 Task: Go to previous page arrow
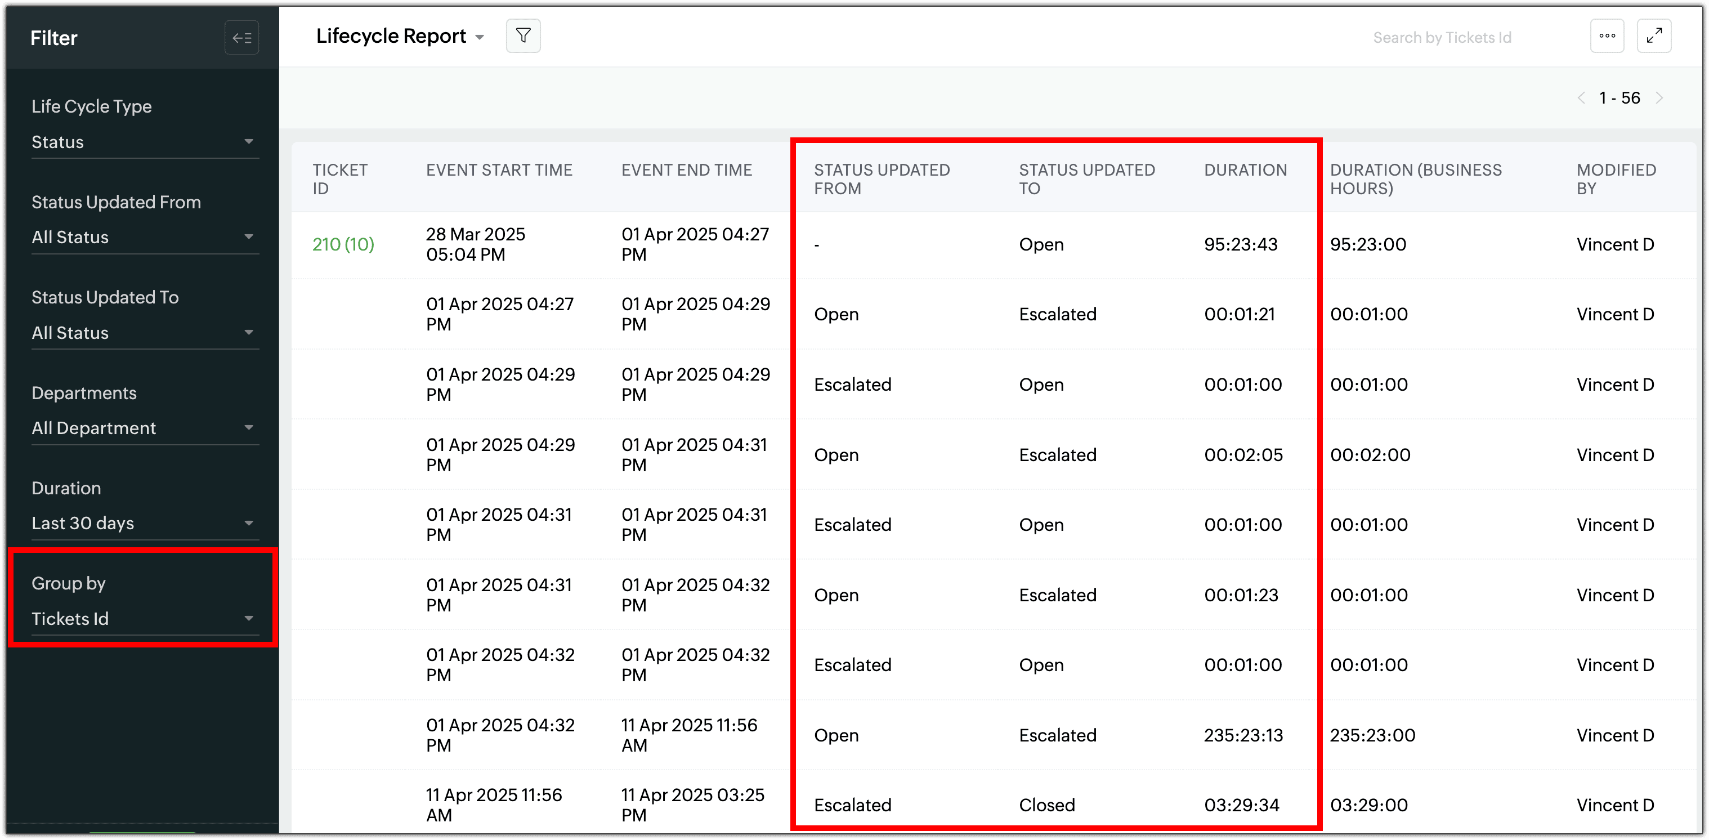(1582, 98)
